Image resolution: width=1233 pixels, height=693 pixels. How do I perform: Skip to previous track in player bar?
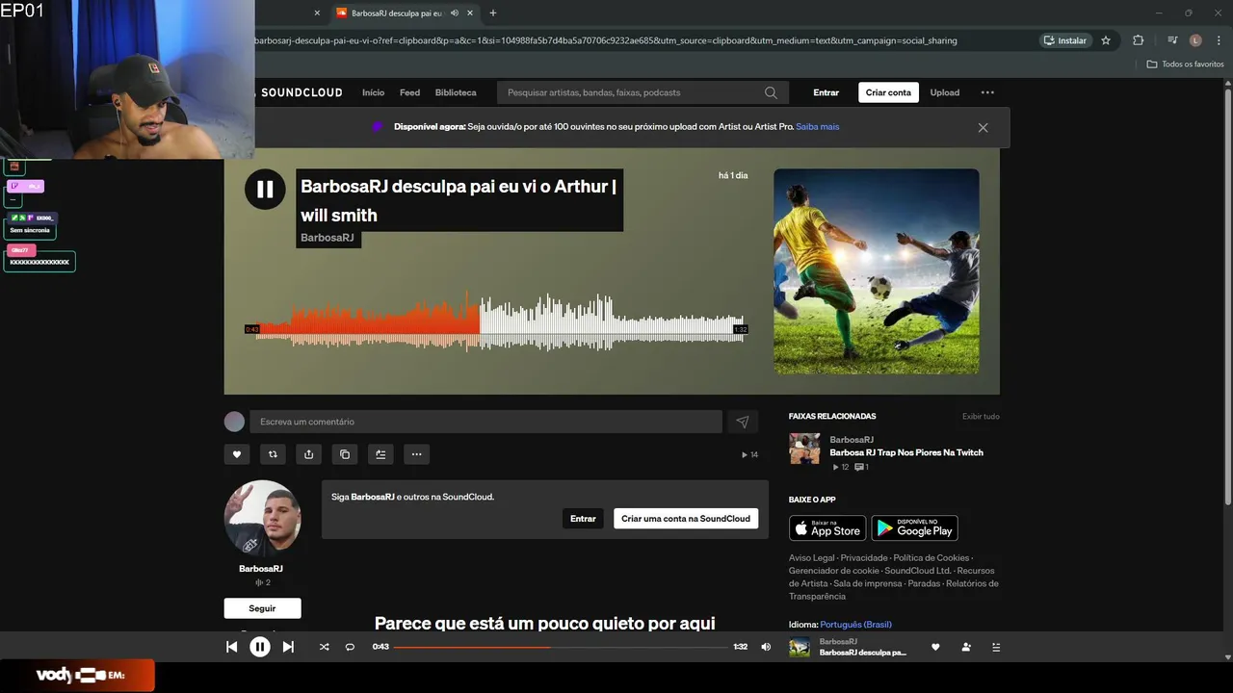click(x=231, y=647)
